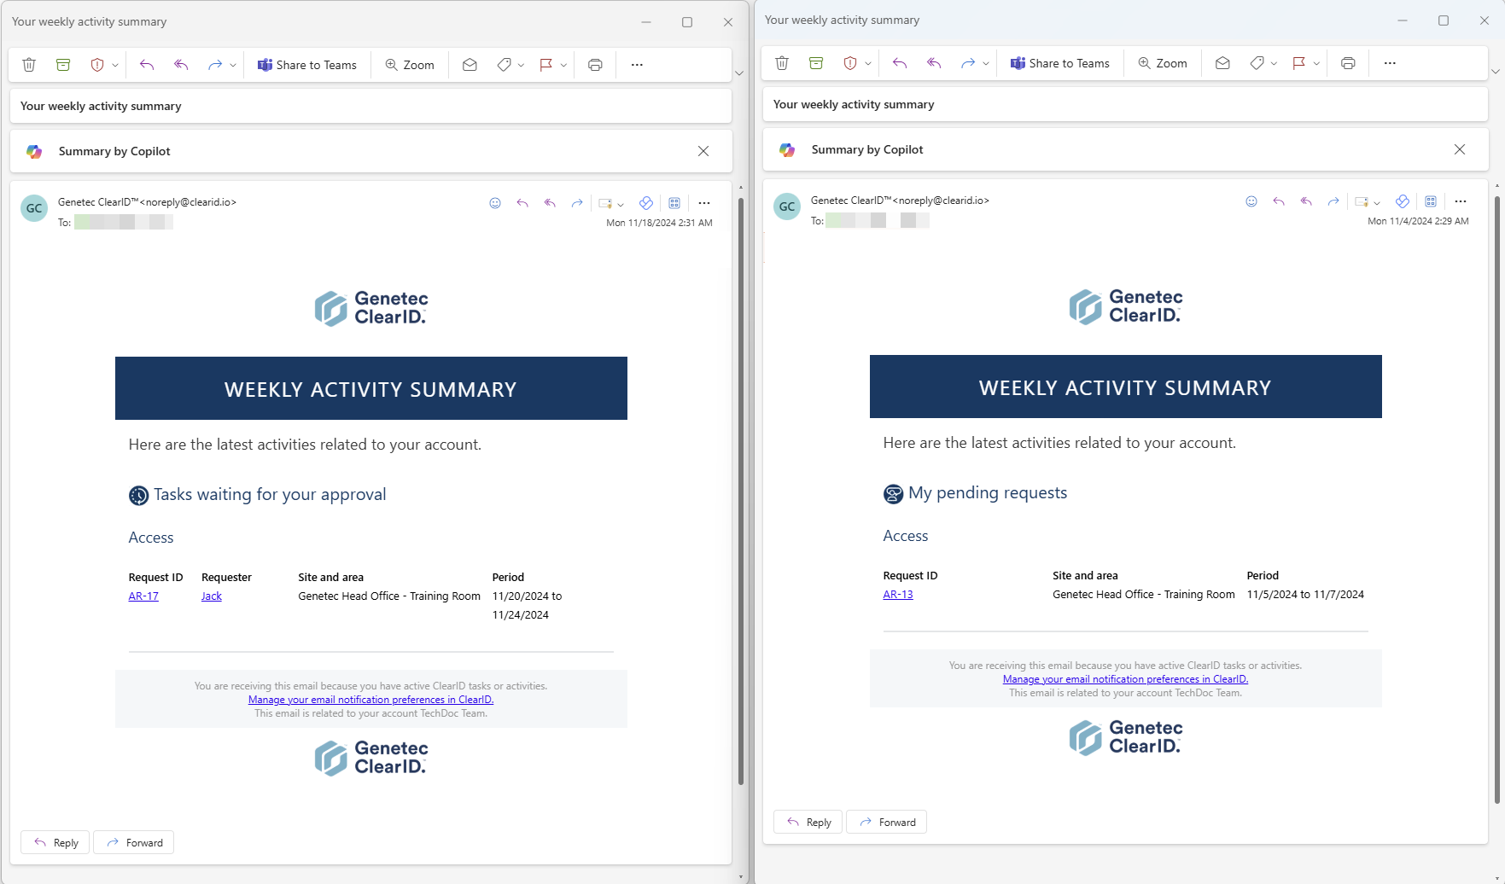1505x884 pixels.
Task: Expand the flag dropdown in left window
Action: click(563, 66)
